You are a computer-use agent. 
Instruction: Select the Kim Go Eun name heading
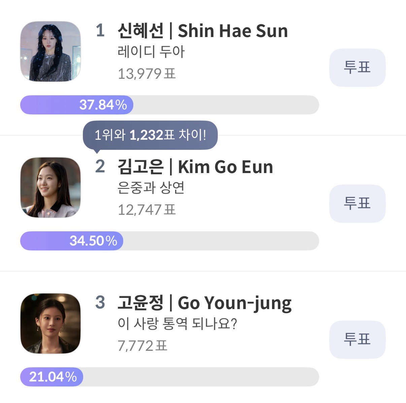tap(195, 167)
